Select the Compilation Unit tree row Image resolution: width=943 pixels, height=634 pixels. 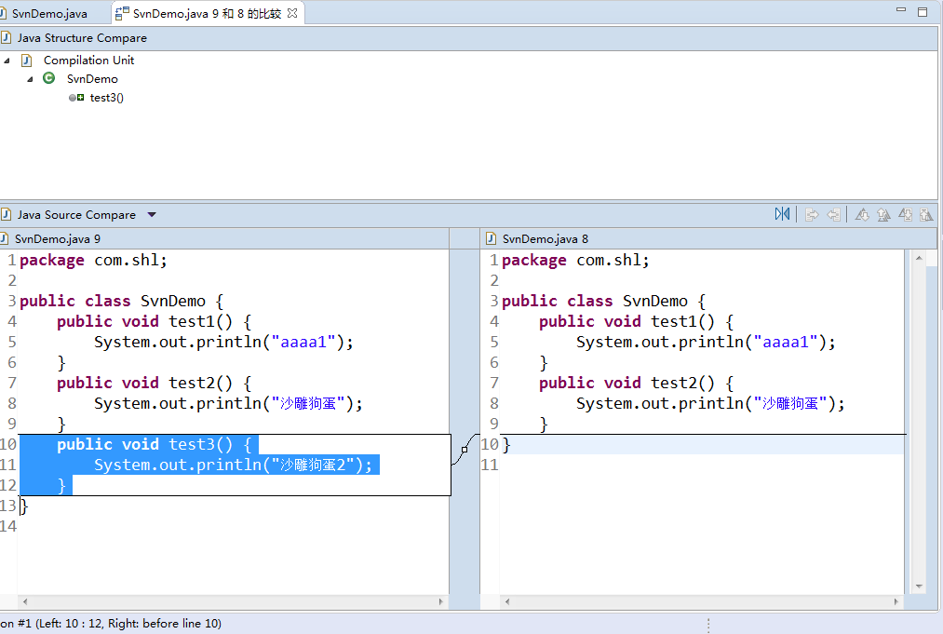click(x=88, y=61)
